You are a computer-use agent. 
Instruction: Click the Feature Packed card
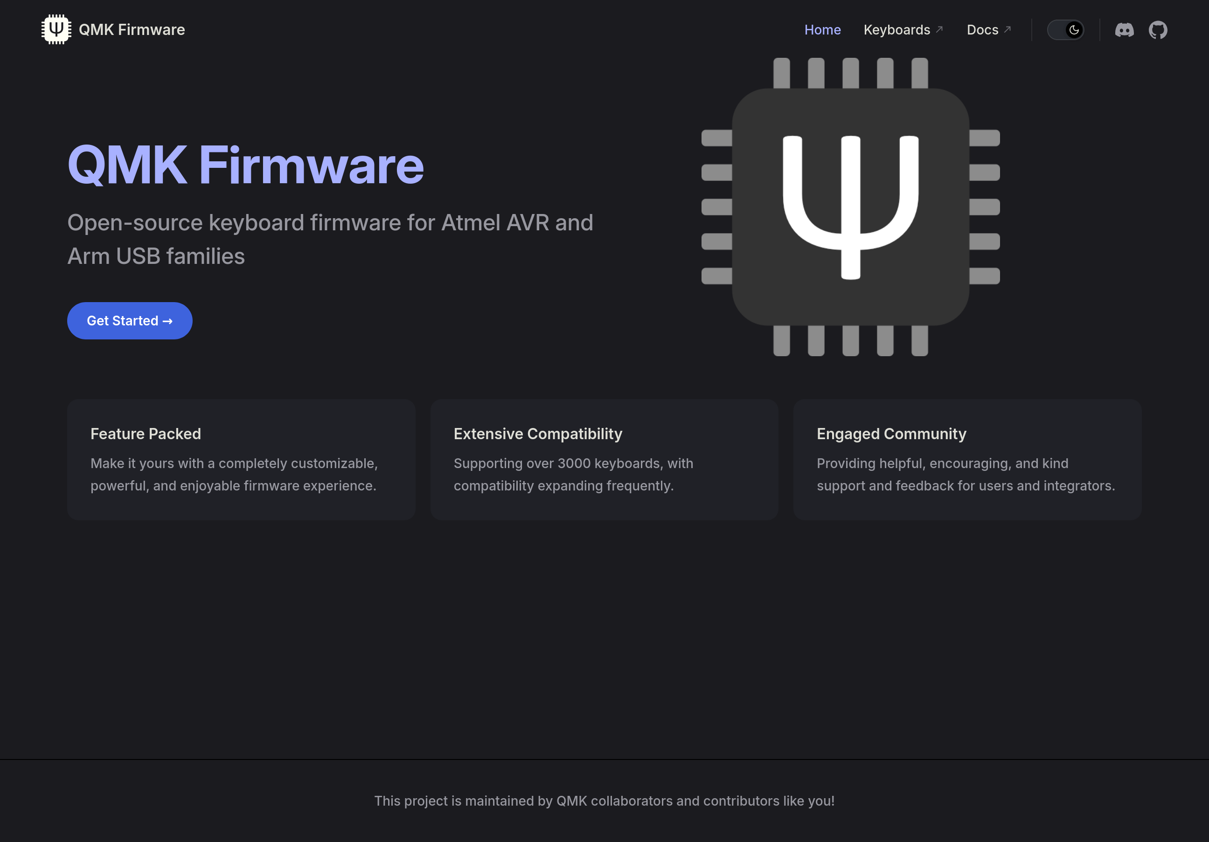tap(241, 459)
